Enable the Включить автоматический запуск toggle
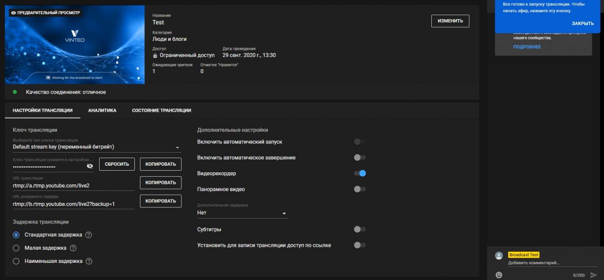This screenshot has width=604, height=280. 359,142
